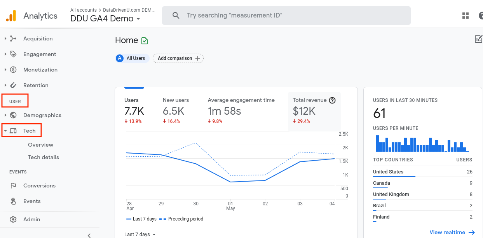Open the Acquisition reports menu

pyautogui.click(x=38, y=38)
